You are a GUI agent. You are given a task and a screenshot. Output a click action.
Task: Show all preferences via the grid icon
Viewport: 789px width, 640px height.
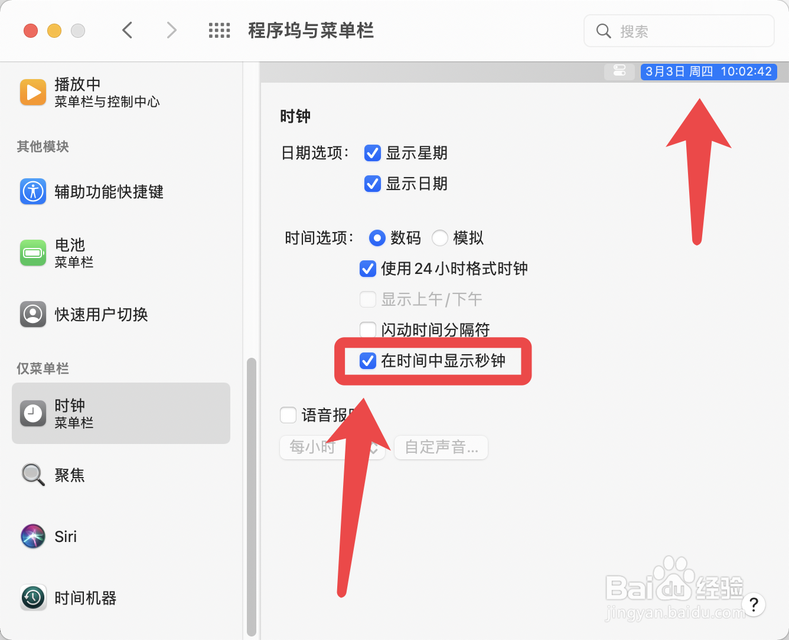click(220, 31)
